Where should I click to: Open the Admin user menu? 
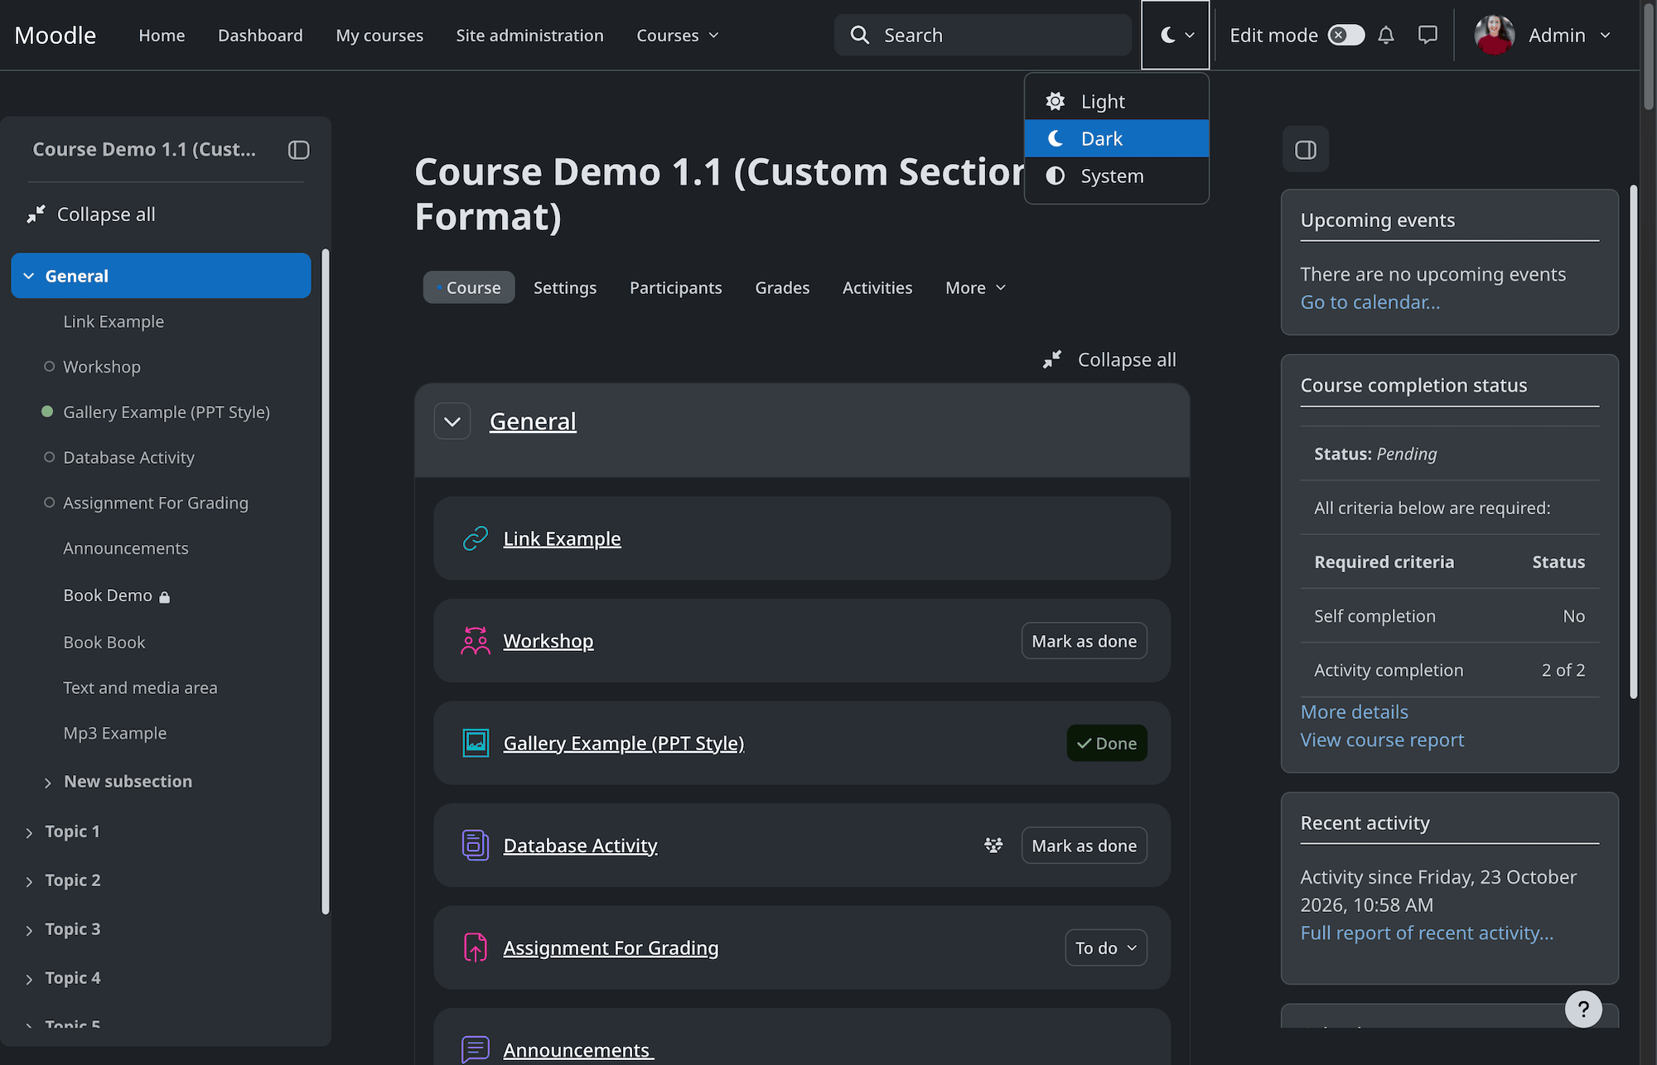point(1544,35)
